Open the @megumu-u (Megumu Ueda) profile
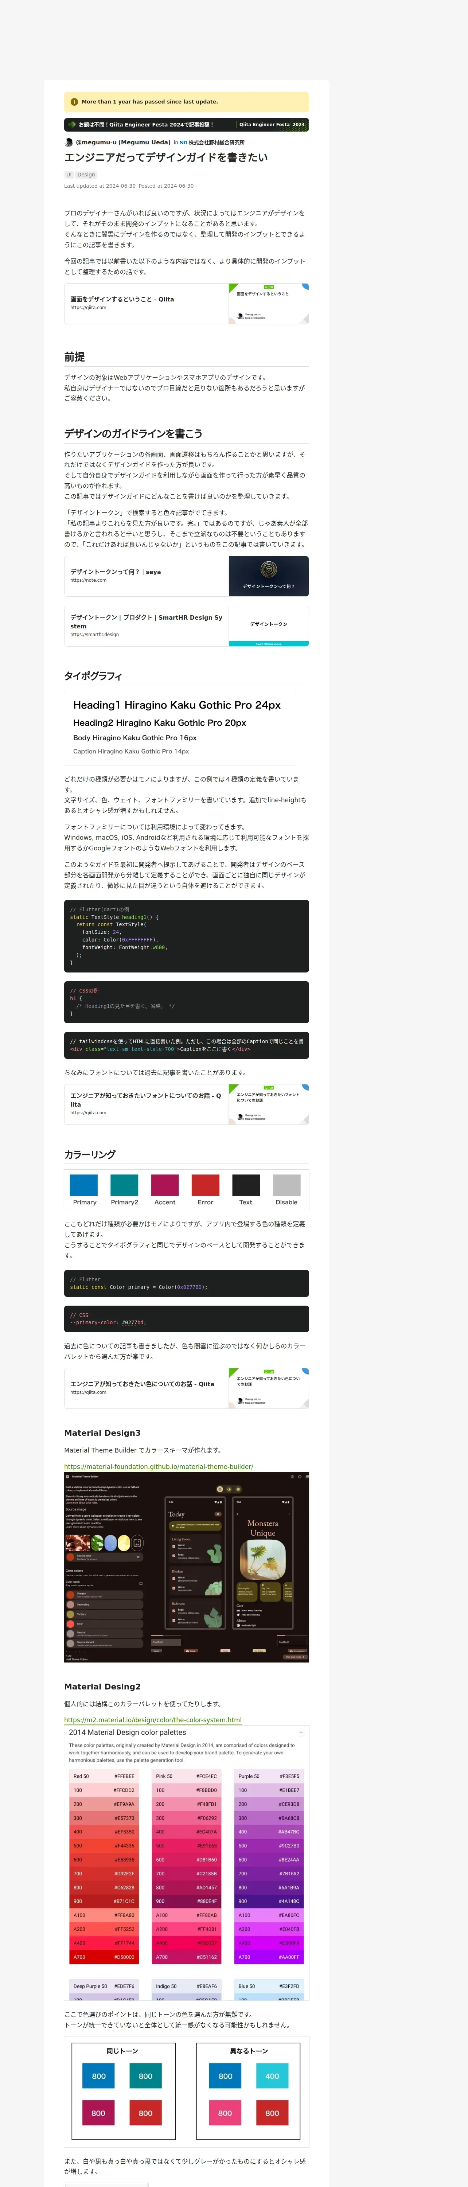The height and width of the screenshot is (2187, 468). coord(123,143)
